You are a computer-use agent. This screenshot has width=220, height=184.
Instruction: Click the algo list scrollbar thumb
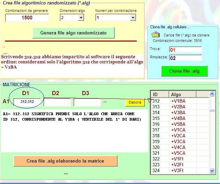pos(212,110)
